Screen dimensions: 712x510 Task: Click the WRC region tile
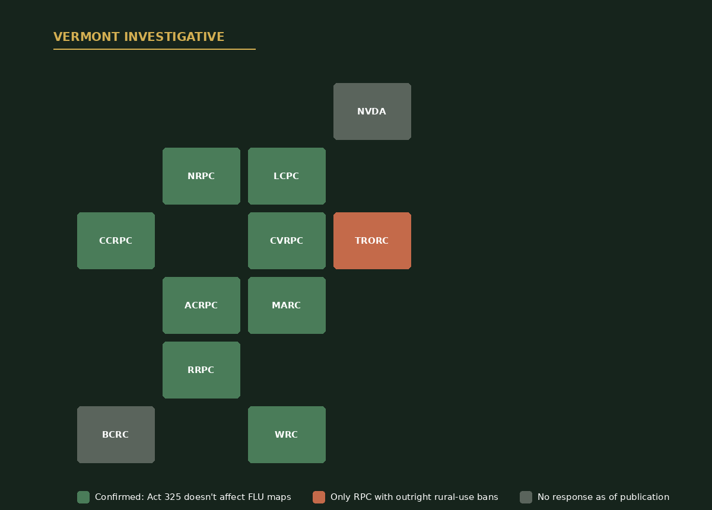point(287,435)
